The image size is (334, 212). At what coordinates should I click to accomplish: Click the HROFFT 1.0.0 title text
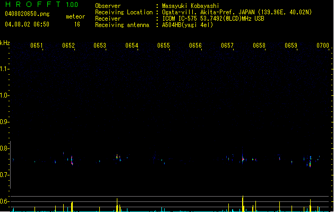[42, 4]
